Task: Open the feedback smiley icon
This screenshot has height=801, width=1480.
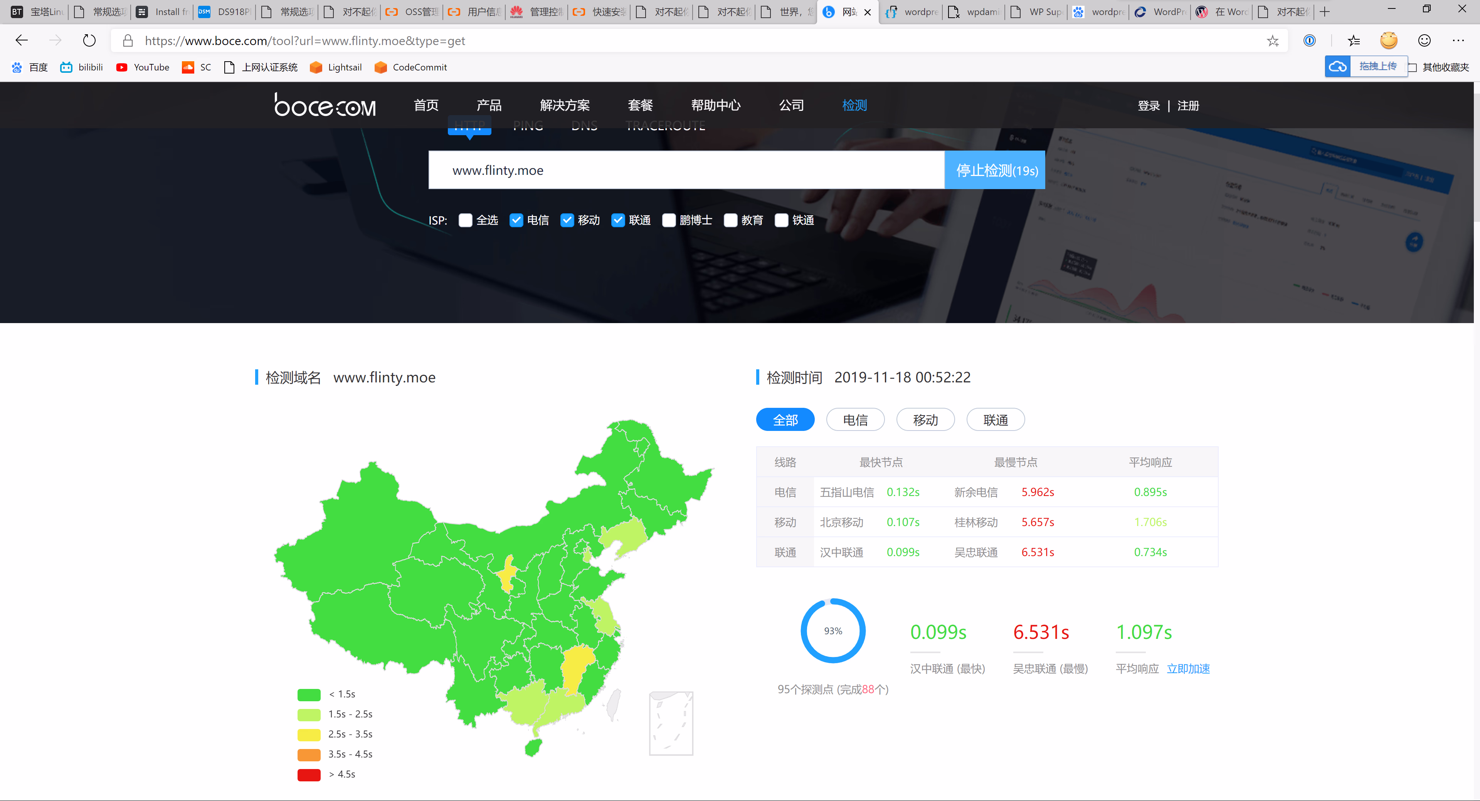Action: point(1424,41)
